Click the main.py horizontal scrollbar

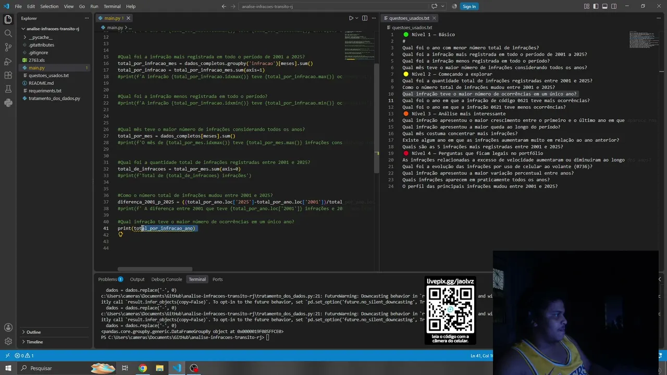click(x=155, y=269)
